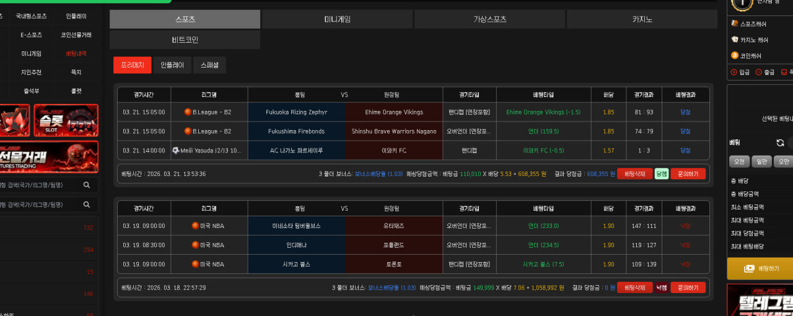Click 문의하기 for the NBA bet slip
Image resolution: width=793 pixels, height=316 pixels.
point(688,287)
